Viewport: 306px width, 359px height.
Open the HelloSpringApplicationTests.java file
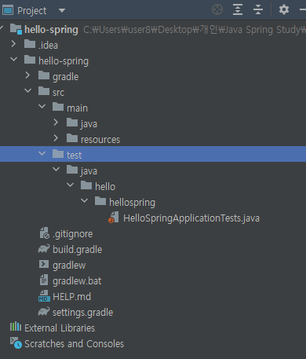191,218
